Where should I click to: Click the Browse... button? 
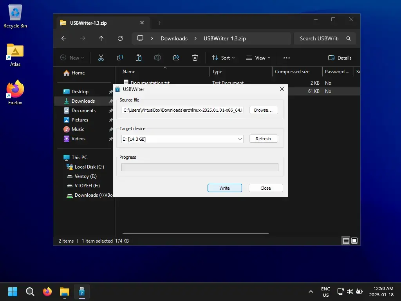tap(263, 110)
